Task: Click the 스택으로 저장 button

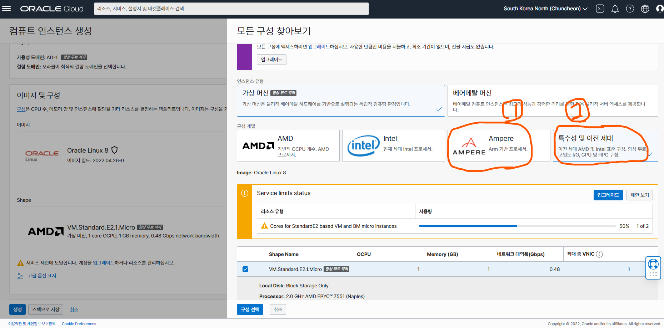Action: 46,309
